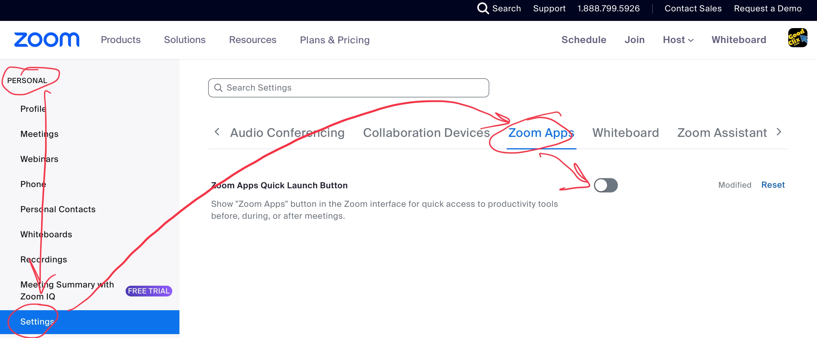Click Request a Demo link
The height and width of the screenshot is (338, 817).
pos(768,9)
